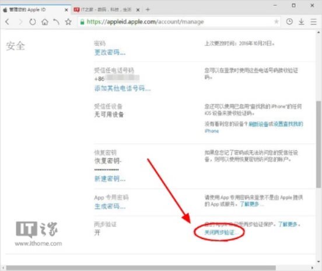This screenshot has height=271, width=322.
Task: Click the 开 status under 两步验证
Action: tap(97, 233)
